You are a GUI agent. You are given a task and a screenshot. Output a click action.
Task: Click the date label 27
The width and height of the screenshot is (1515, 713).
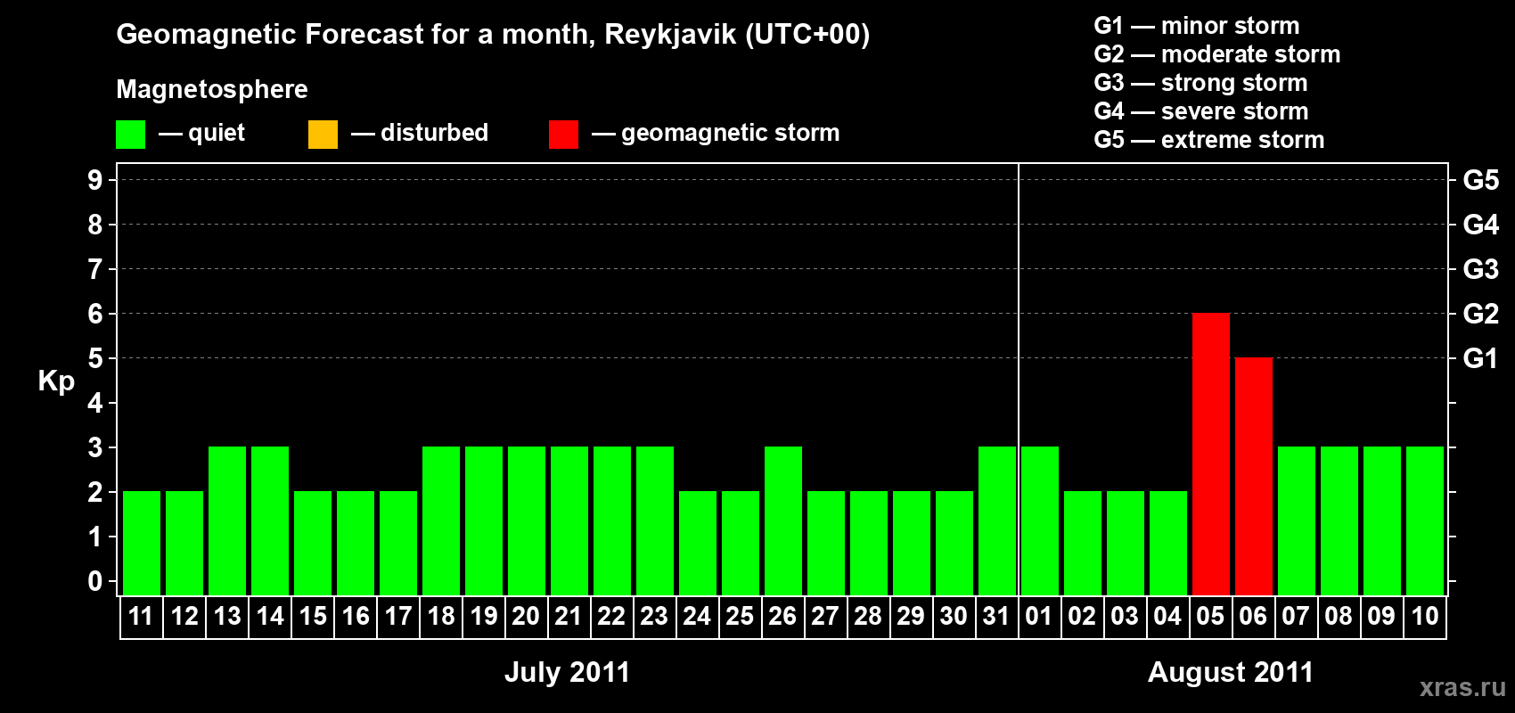coord(826,617)
